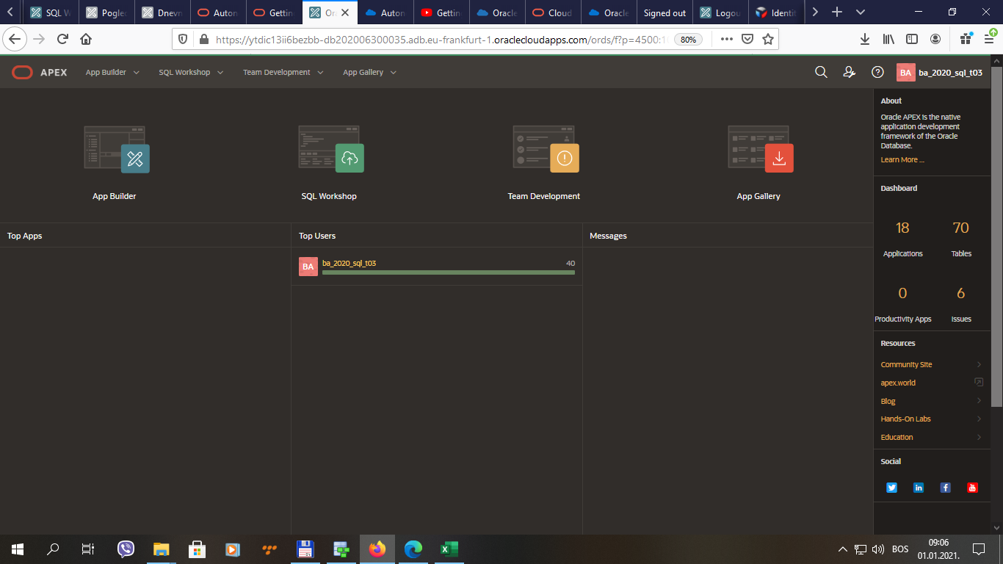Open the page actions three-dots menu
1003x564 pixels.
[726, 39]
